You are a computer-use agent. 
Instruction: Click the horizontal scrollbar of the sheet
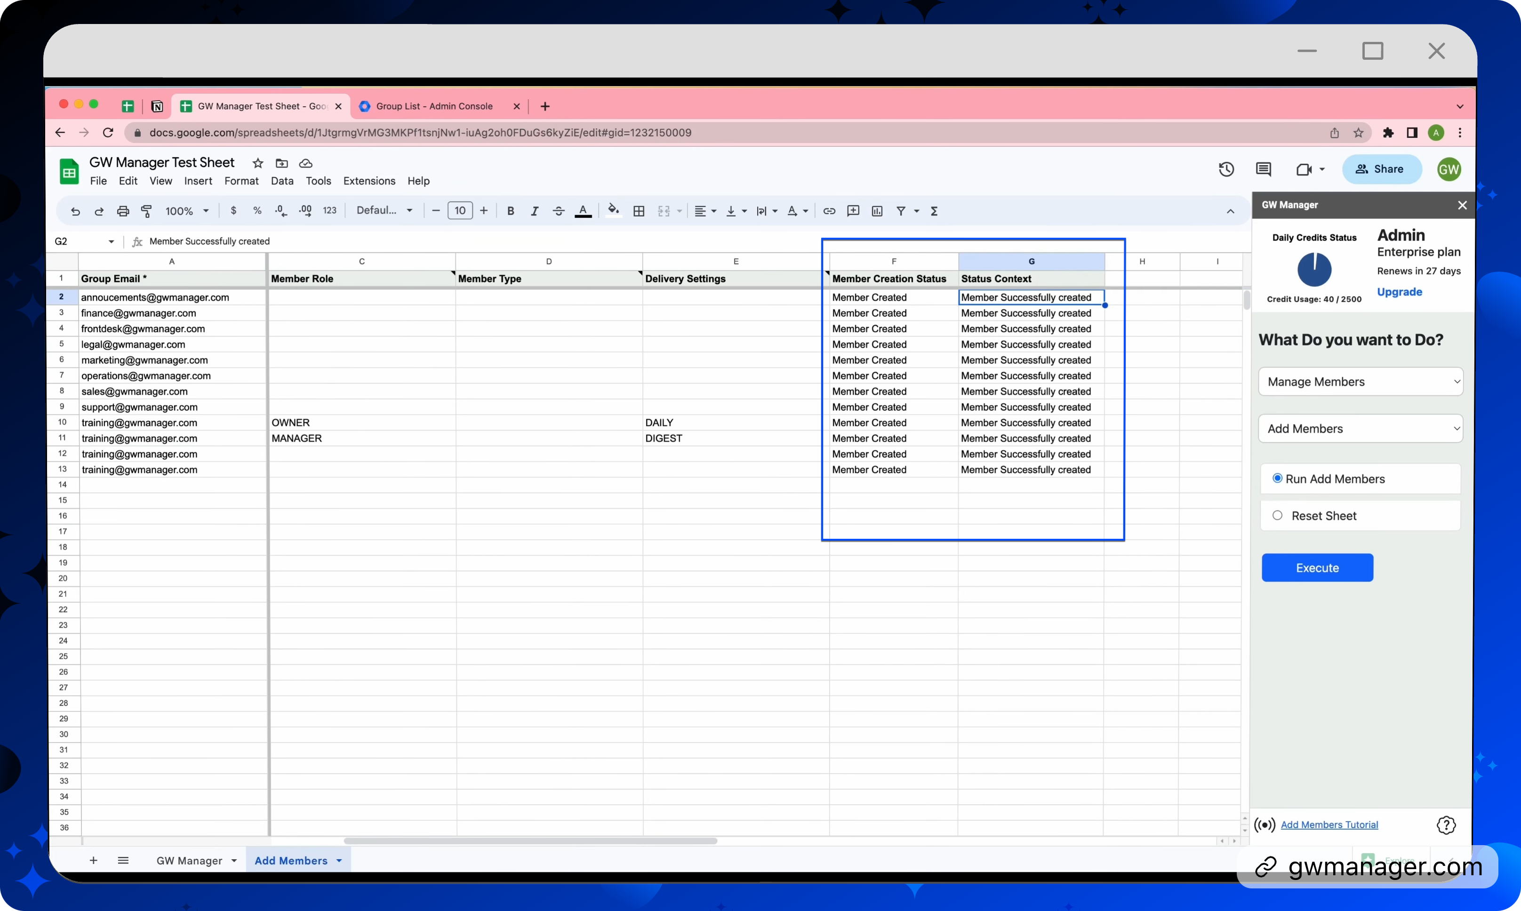[x=530, y=841]
